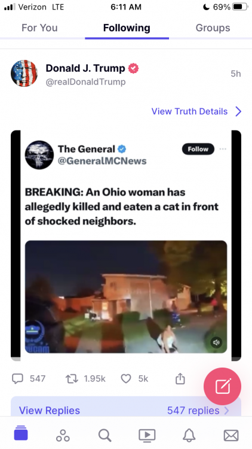Open the video TV icon in bottom bar
This screenshot has height=449, width=252.
tap(147, 436)
